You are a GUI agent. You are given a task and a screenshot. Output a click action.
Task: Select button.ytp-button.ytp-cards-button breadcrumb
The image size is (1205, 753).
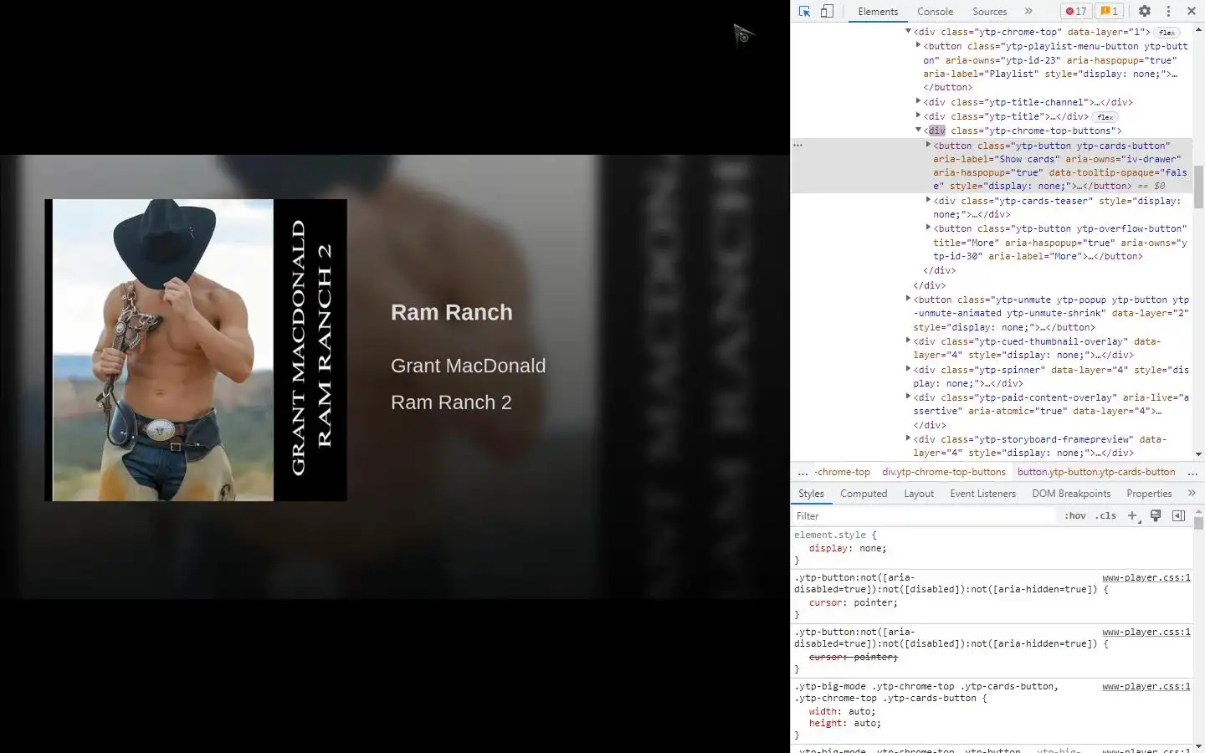click(1096, 472)
